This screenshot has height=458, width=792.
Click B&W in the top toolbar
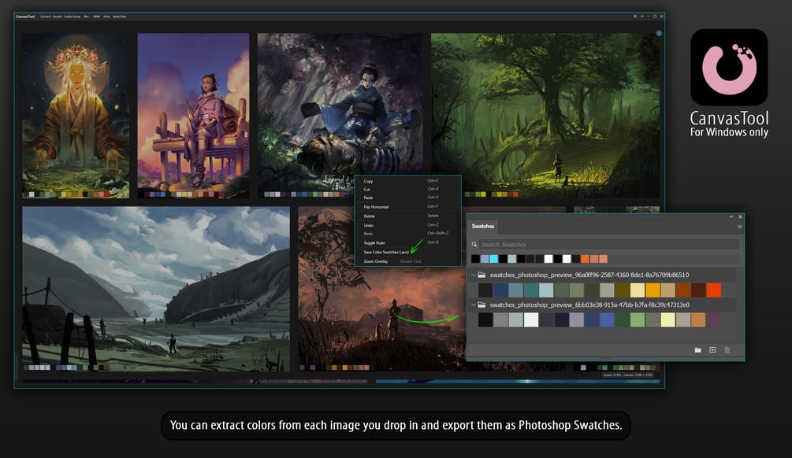pos(96,17)
